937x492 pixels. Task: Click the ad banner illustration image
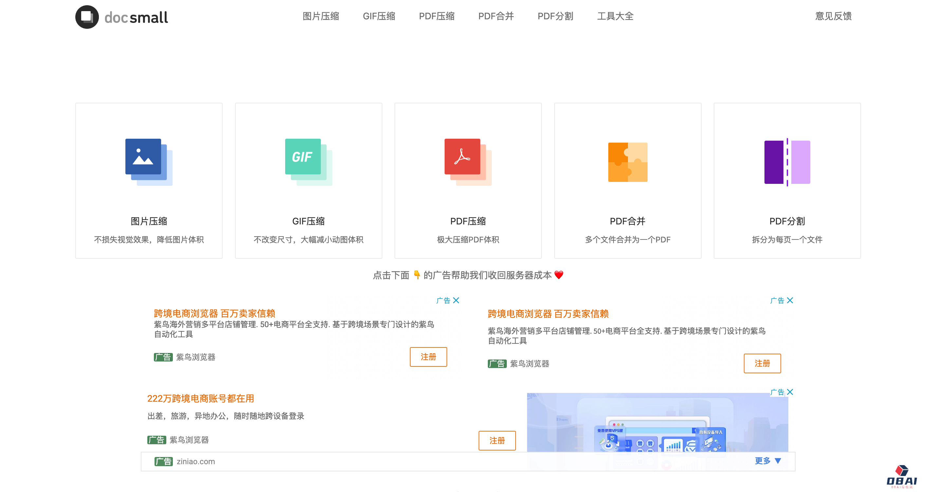tap(657, 423)
